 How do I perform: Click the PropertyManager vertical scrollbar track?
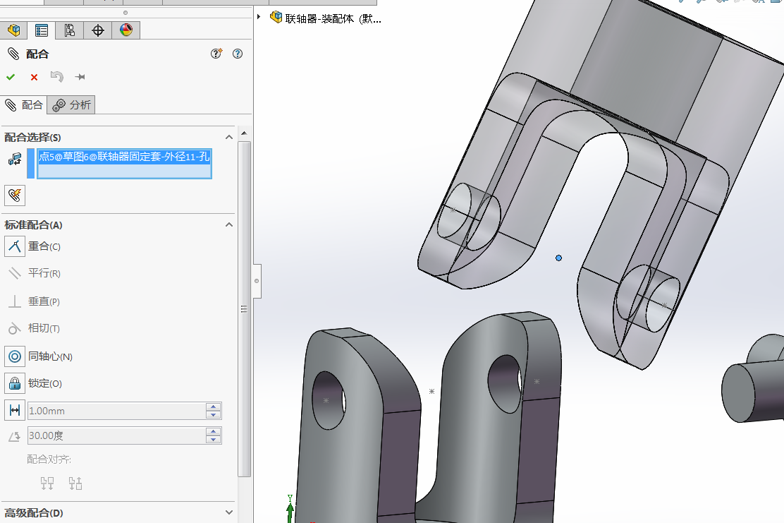244,309
